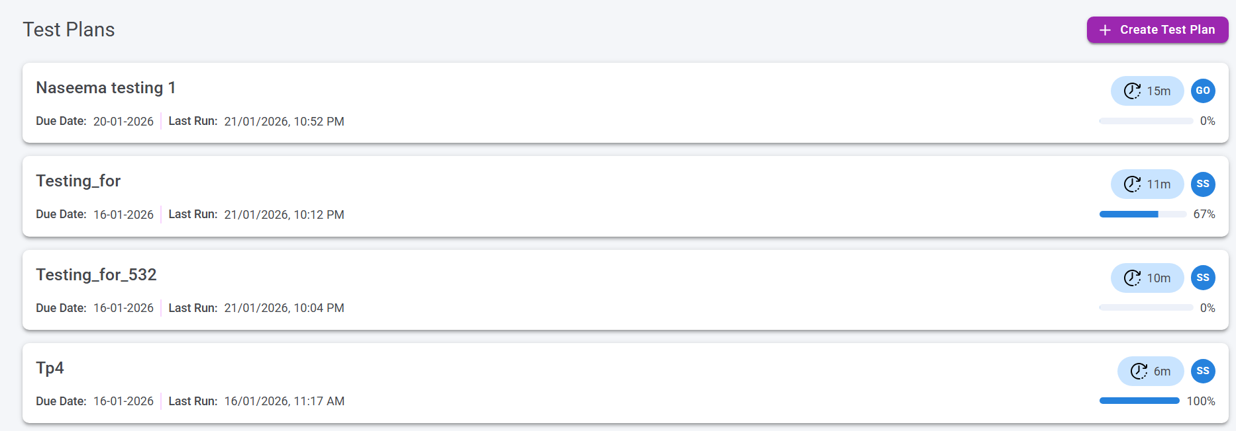Click the SS avatar on Testing_for plan

click(1203, 184)
